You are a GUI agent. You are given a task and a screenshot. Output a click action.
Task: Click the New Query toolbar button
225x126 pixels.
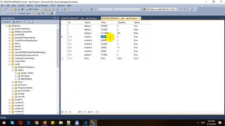[32, 9]
